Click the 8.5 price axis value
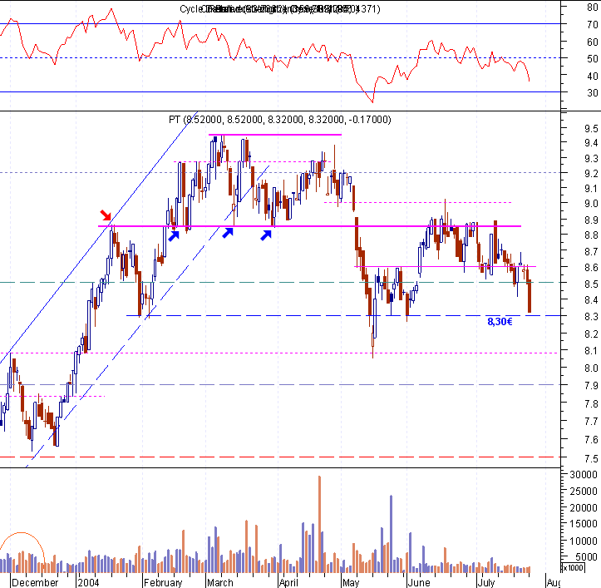Viewport: 601px width, 588px height. point(591,284)
